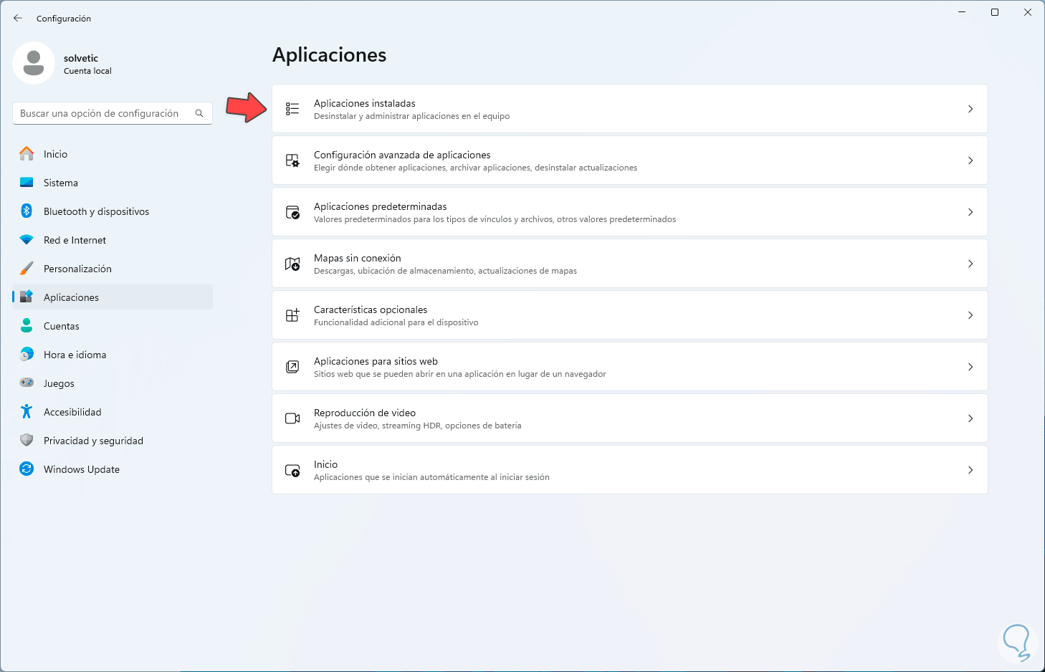Image resolution: width=1045 pixels, height=672 pixels.
Task: Go to Cuentas section
Action: click(x=62, y=326)
